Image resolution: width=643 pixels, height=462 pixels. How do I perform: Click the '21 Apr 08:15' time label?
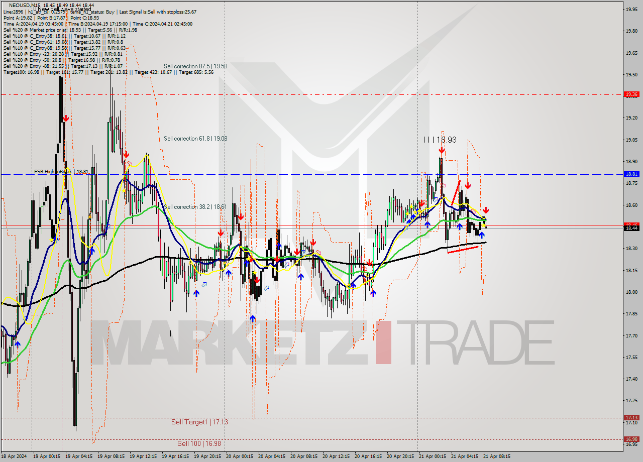tap(497, 456)
